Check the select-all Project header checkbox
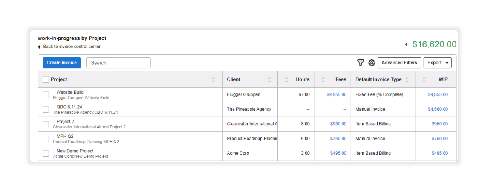Image resolution: width=488 pixels, height=192 pixels. pyautogui.click(x=46, y=79)
